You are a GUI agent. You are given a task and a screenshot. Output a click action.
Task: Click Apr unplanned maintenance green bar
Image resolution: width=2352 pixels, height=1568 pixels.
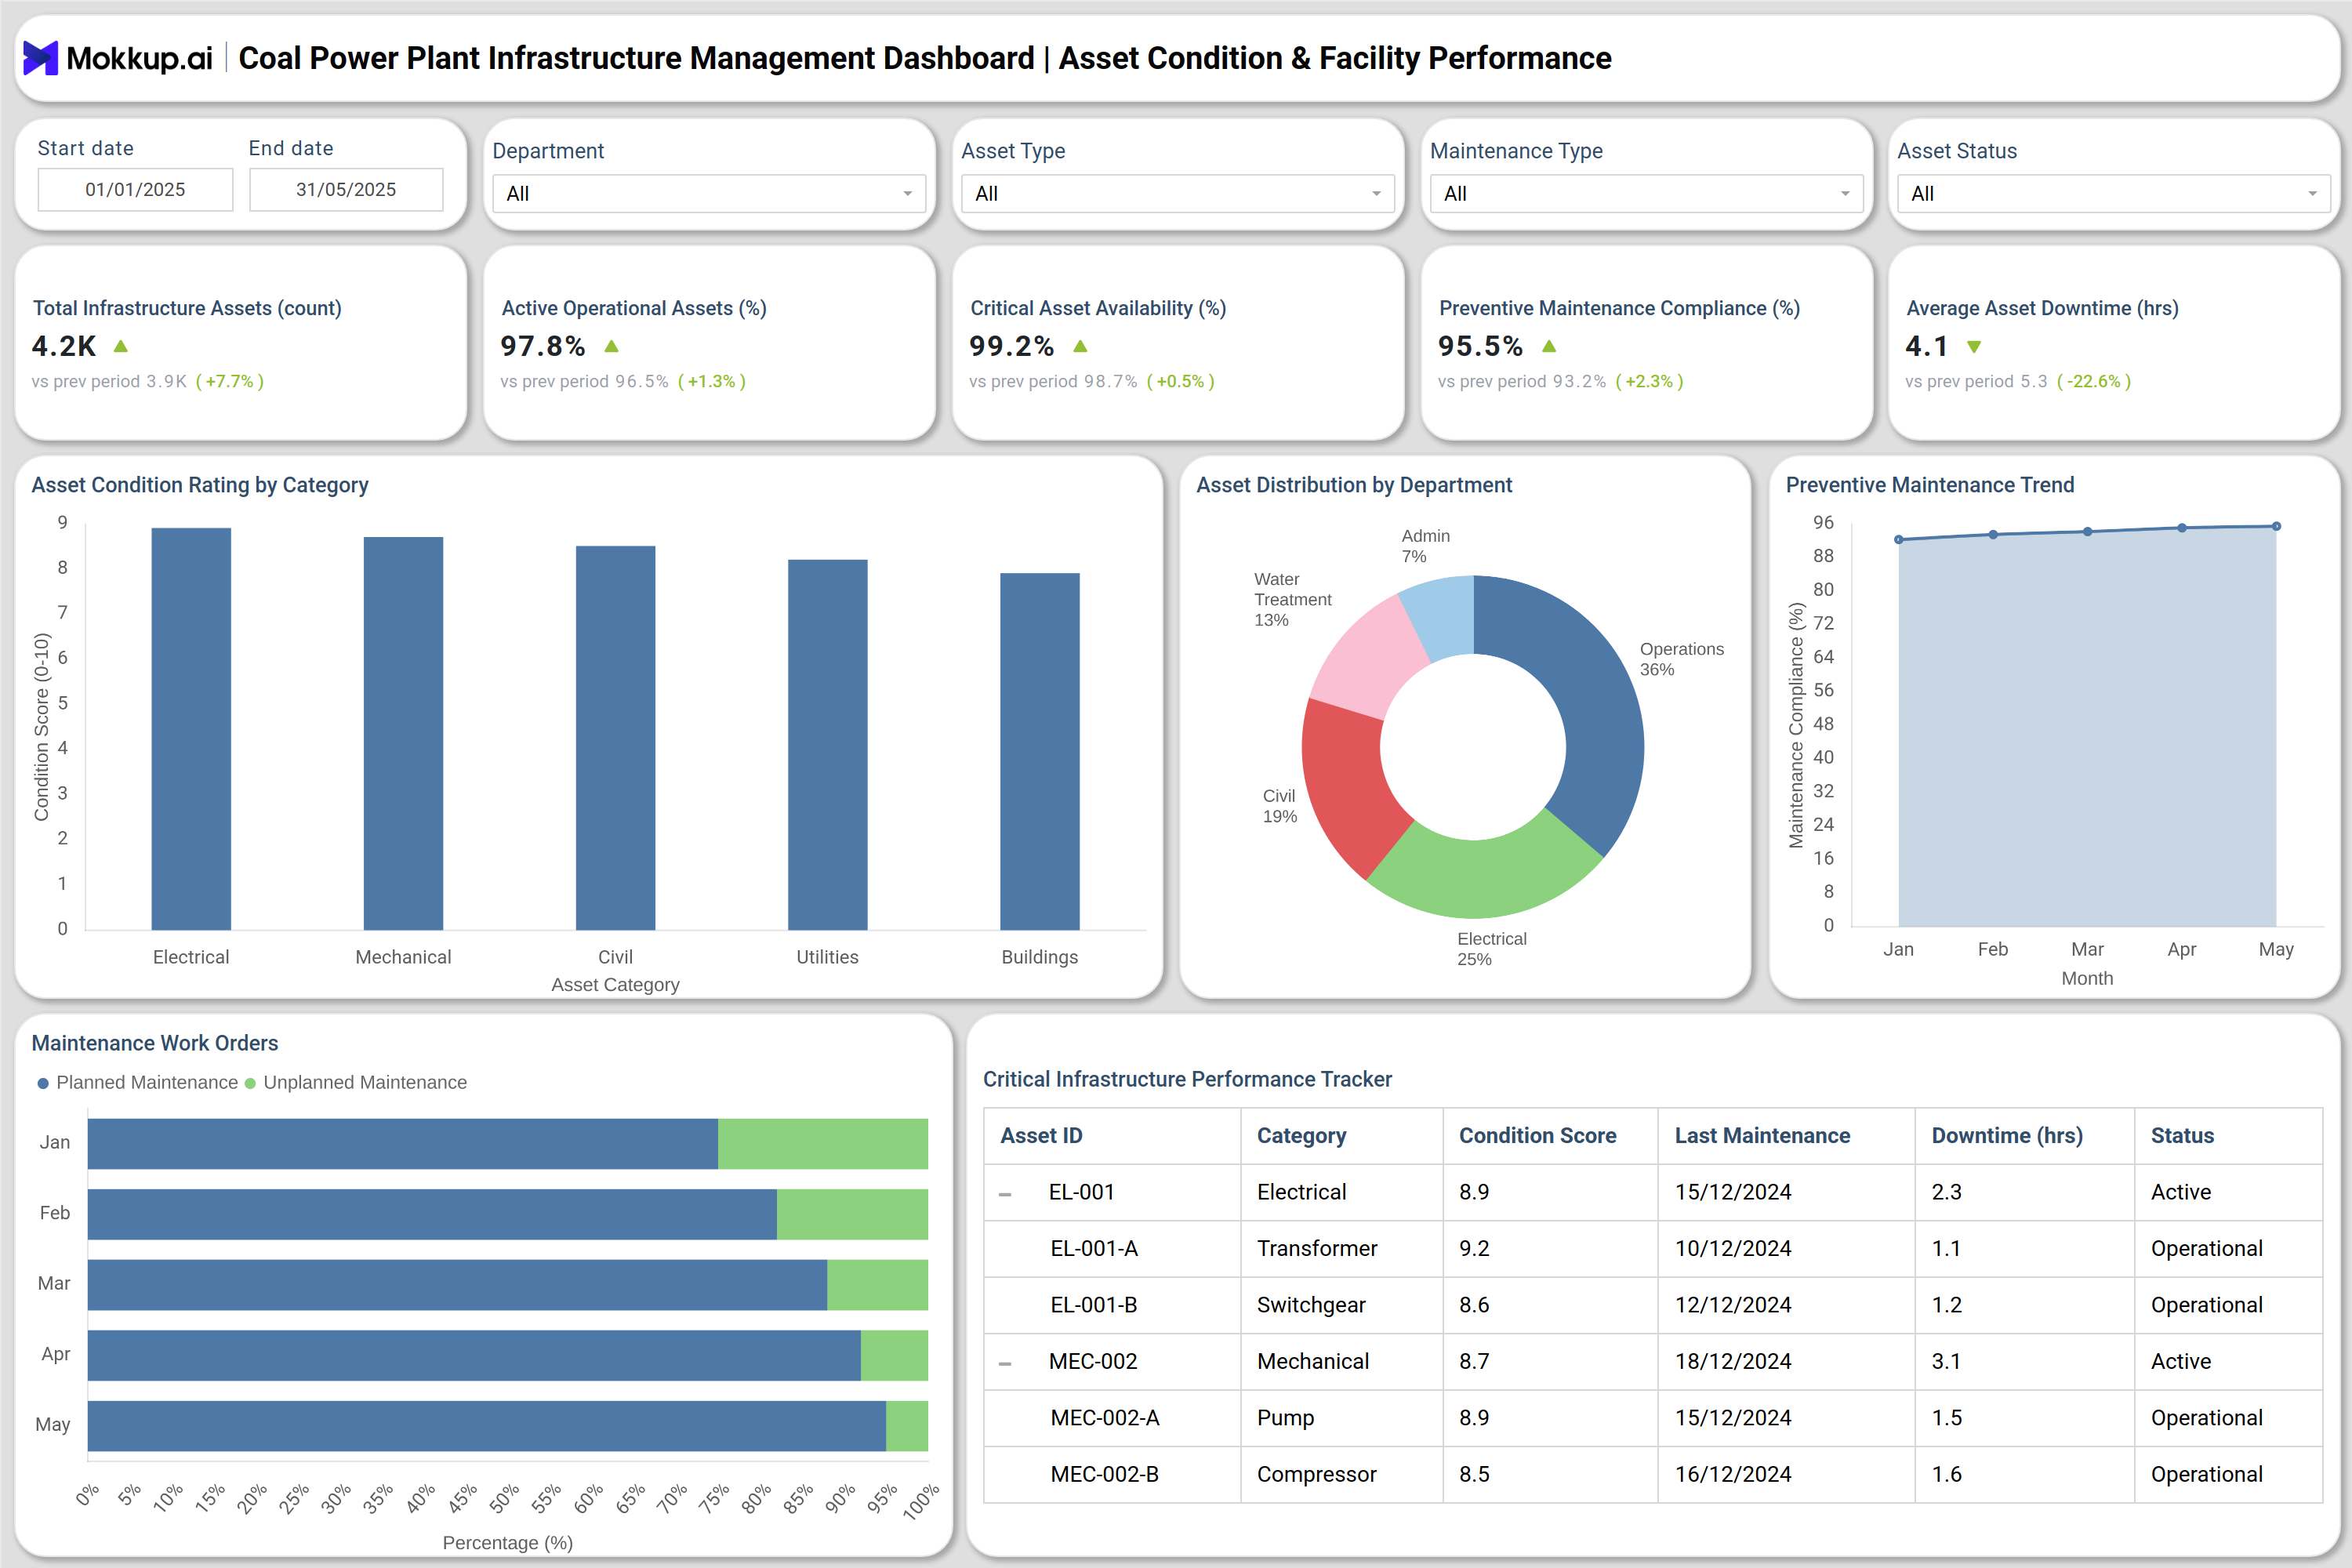click(x=894, y=1355)
